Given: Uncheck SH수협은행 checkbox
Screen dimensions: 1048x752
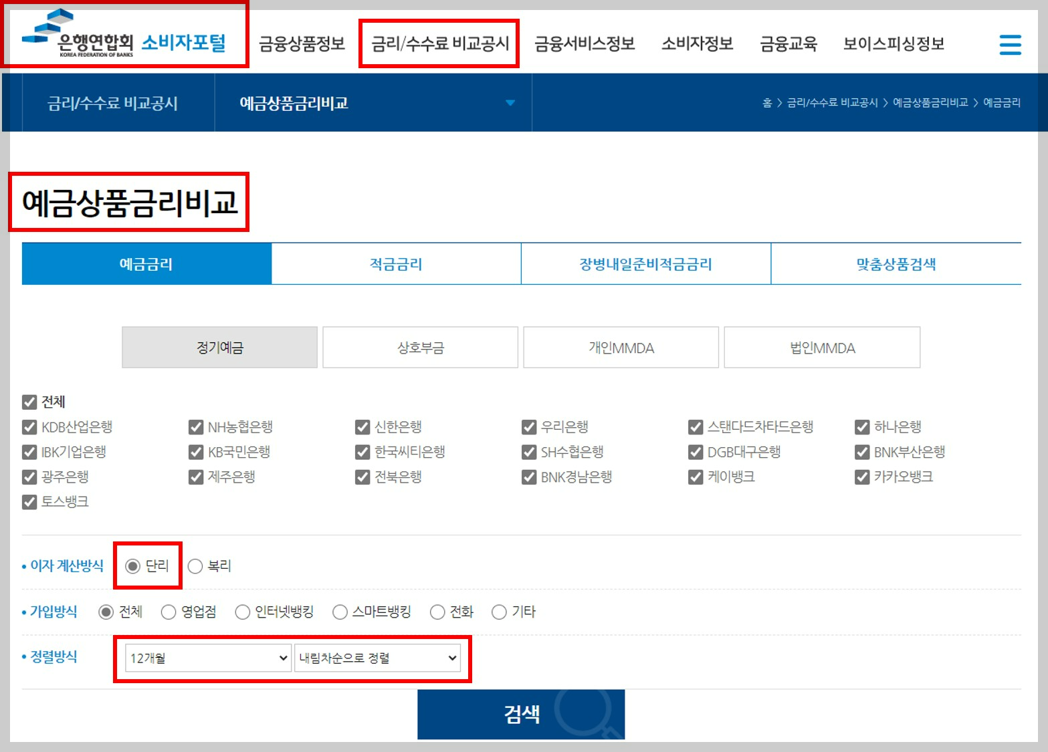Looking at the screenshot, I should (x=529, y=452).
